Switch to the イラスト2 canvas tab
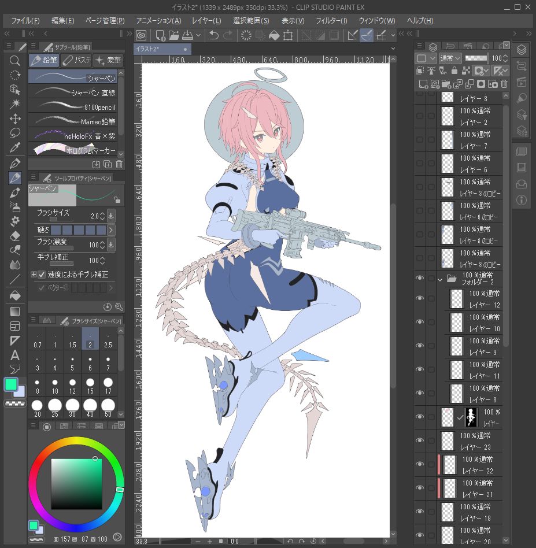The height and width of the screenshot is (548, 536). (163, 49)
